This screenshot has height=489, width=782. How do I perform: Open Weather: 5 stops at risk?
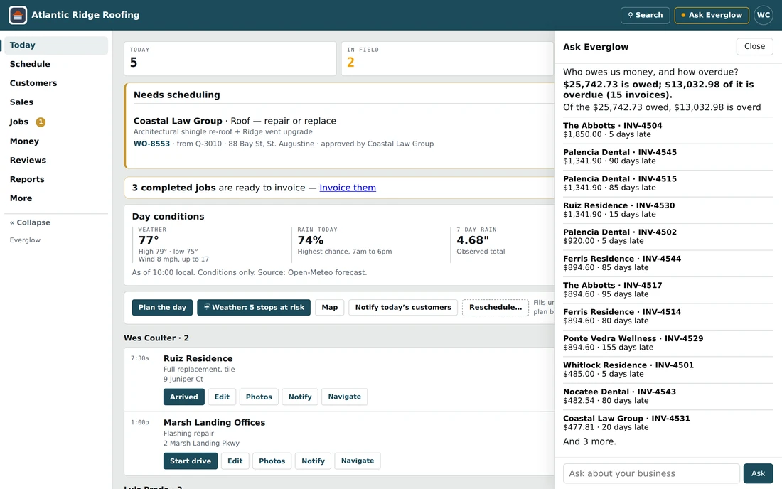tap(254, 308)
